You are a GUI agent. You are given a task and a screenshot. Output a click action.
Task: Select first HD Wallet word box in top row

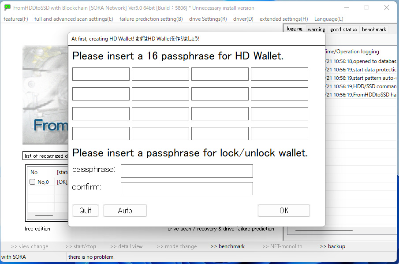[x=101, y=74]
